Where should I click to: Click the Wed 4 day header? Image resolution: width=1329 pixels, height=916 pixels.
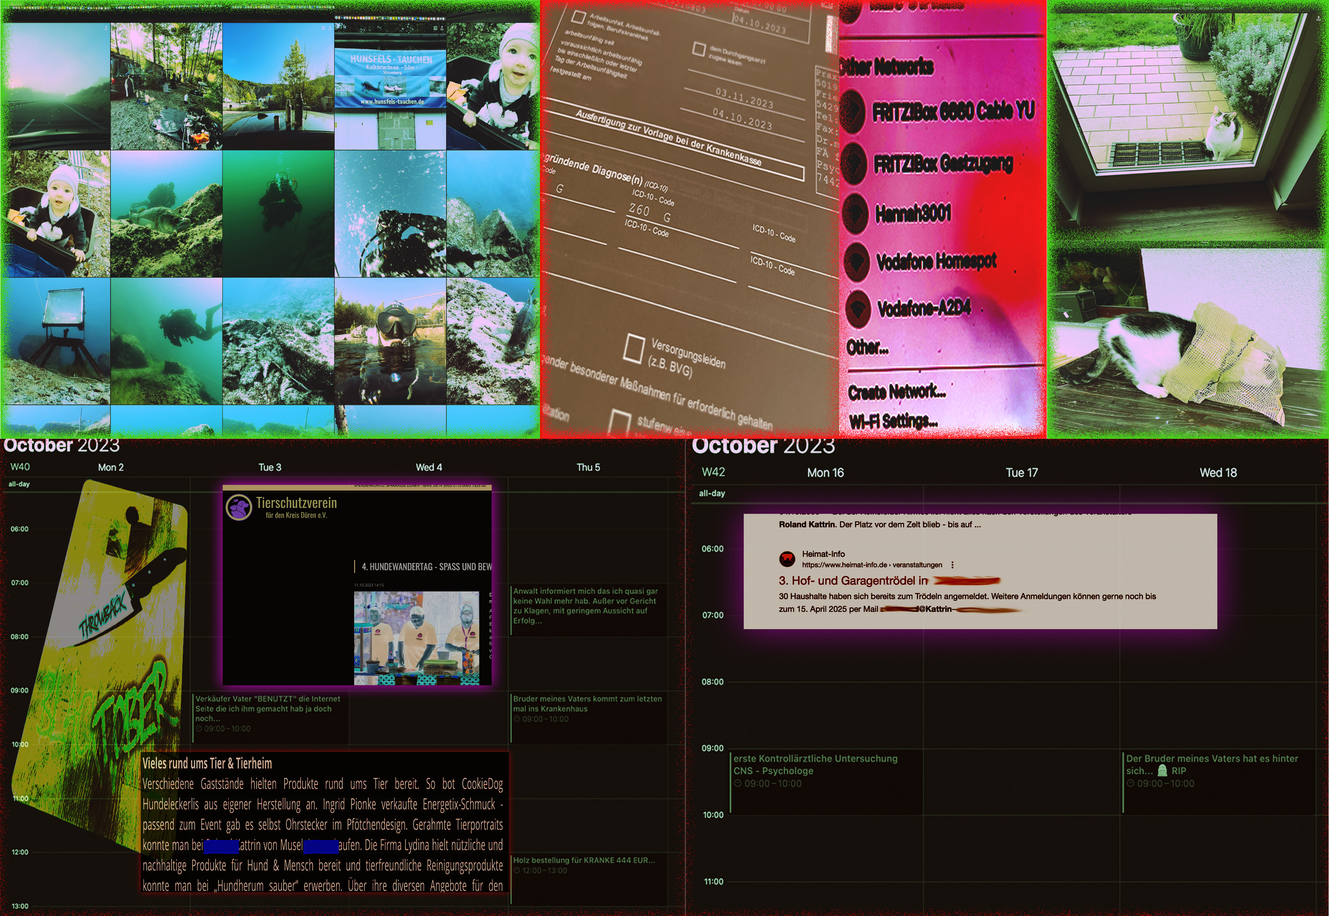(429, 467)
